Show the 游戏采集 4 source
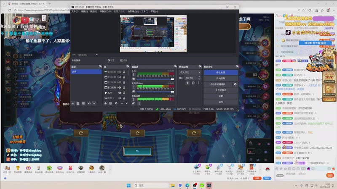Image resolution: width=337 pixels, height=189 pixels. click(120, 72)
